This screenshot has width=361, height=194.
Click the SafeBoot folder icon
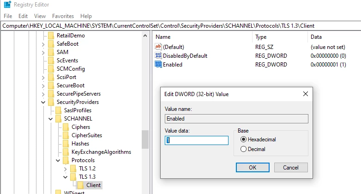pyautogui.click(x=51, y=44)
